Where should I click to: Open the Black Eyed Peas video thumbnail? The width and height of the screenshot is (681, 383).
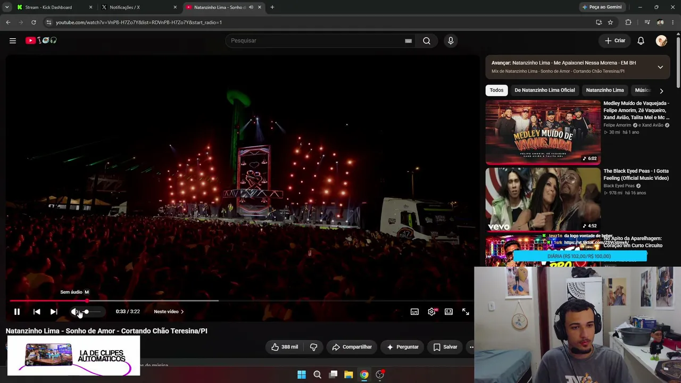click(x=543, y=199)
